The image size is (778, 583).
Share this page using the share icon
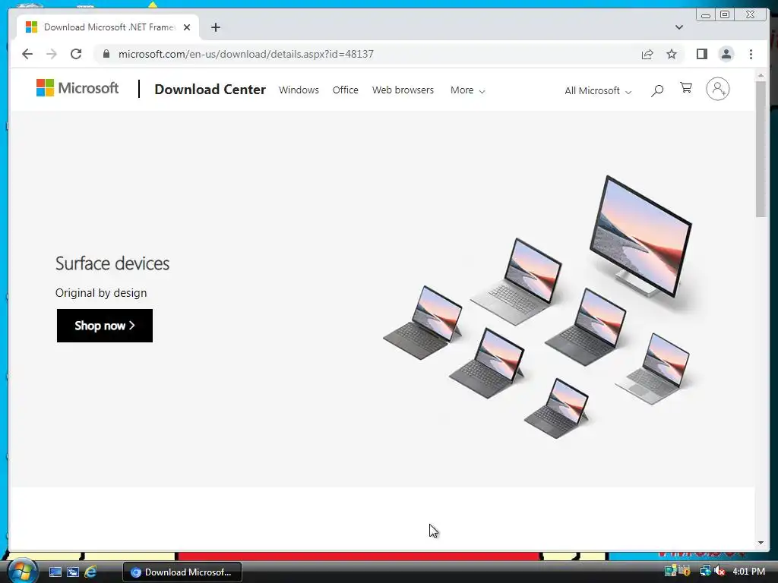coord(647,54)
